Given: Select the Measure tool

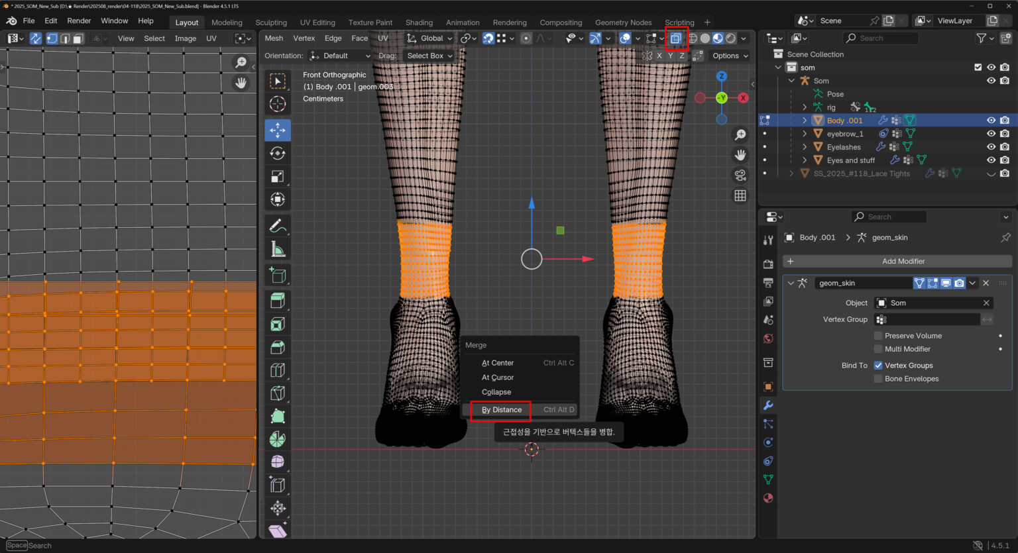Looking at the screenshot, I should pos(278,250).
